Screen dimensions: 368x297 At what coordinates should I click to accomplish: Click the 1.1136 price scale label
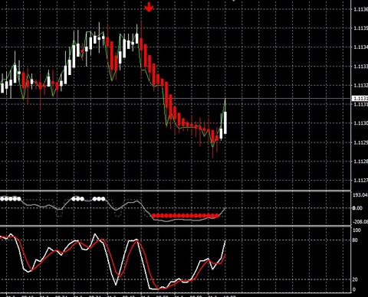[x=360, y=9]
